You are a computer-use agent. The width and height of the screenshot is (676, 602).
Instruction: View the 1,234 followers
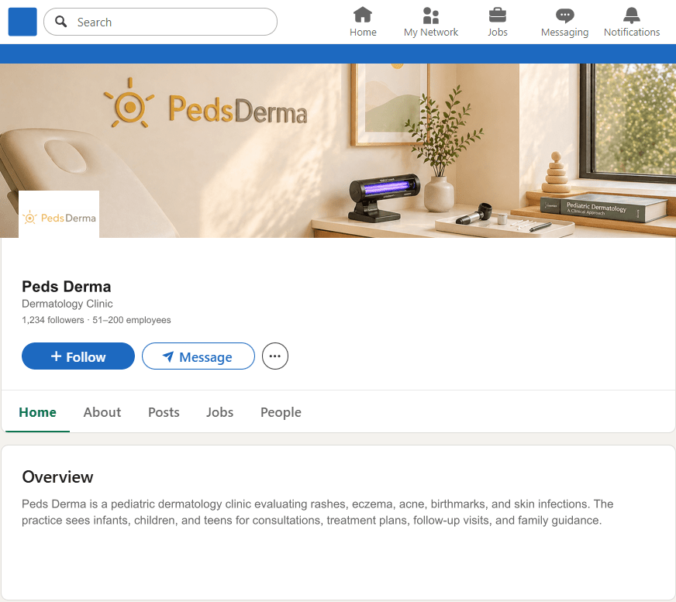tap(52, 319)
